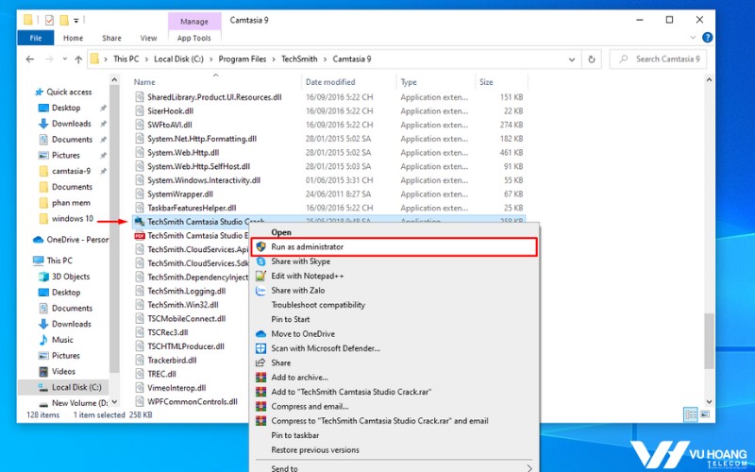Open pinned Downloads under Quick access

click(x=72, y=124)
